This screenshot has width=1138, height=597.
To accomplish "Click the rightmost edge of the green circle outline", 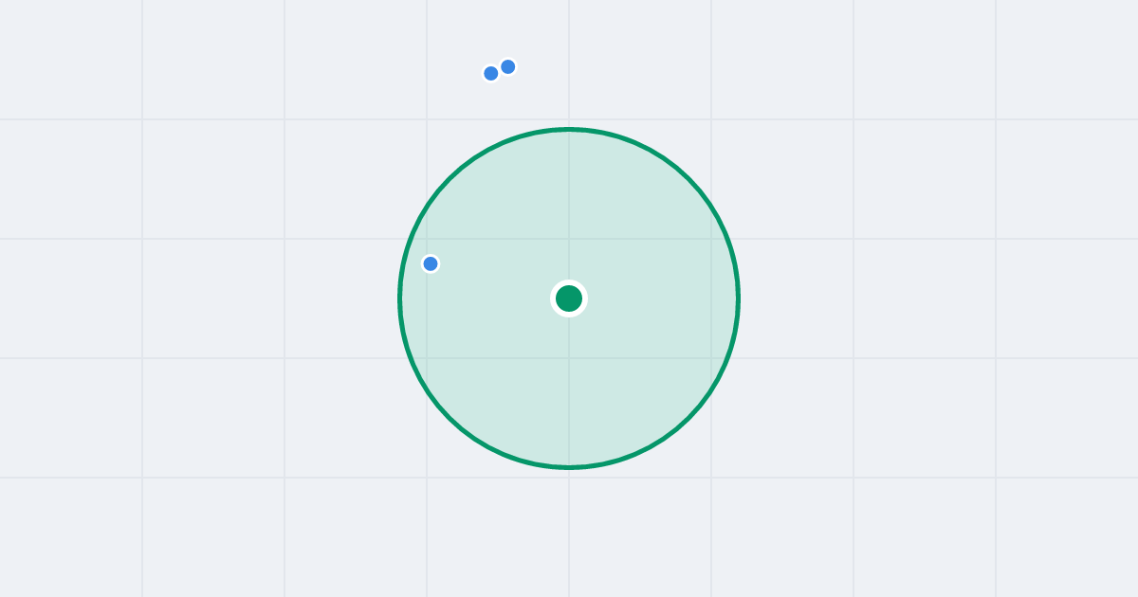I will pos(738,298).
